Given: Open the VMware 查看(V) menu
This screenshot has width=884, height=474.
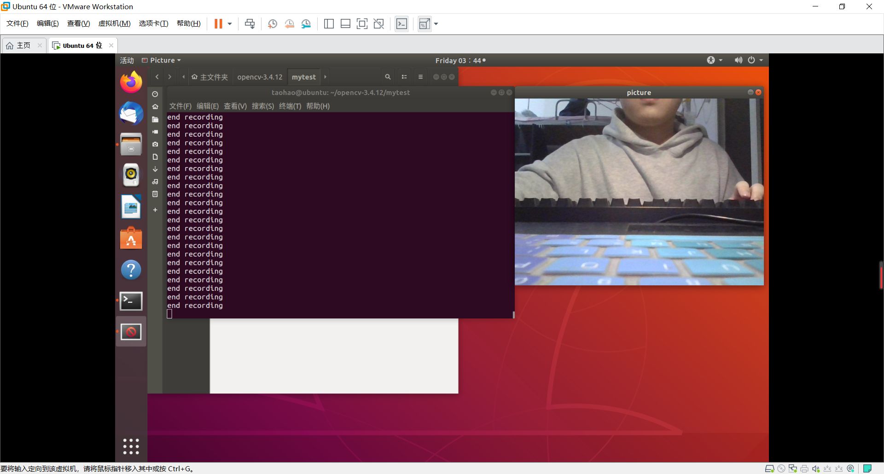Looking at the screenshot, I should coord(79,23).
